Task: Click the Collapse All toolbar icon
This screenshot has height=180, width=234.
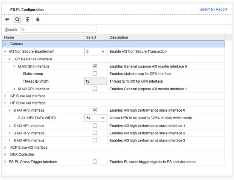Action: [x=28, y=19]
